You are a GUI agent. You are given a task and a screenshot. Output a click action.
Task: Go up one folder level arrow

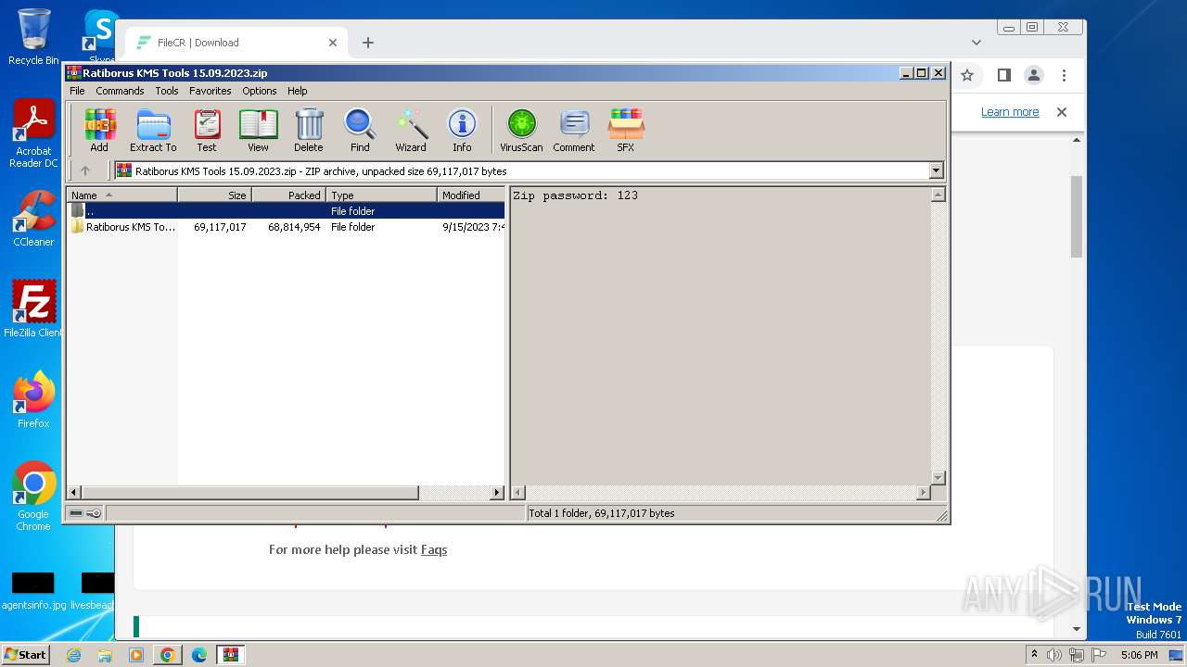tap(85, 170)
